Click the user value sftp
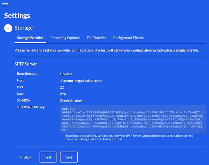Viewport: 209px width, 165px height. point(63,94)
